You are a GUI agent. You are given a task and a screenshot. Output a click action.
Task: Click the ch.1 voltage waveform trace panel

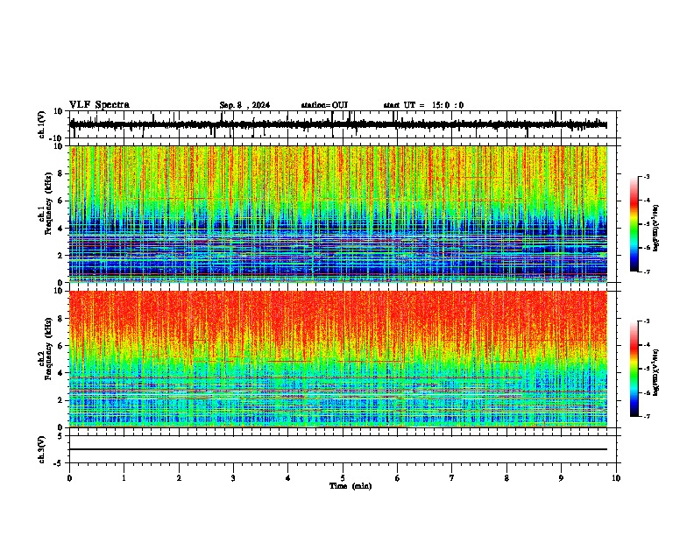[x=342, y=124]
